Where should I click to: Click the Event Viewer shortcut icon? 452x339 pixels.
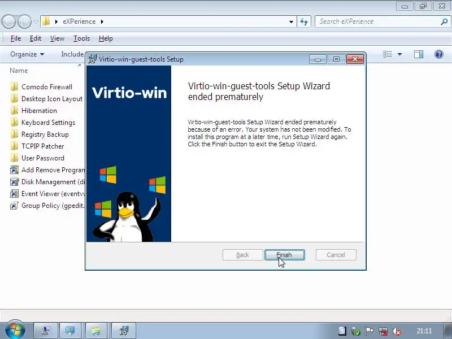(x=14, y=193)
